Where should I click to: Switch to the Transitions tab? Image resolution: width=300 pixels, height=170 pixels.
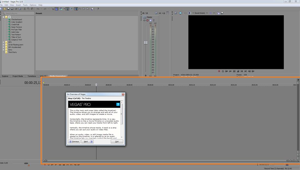click(x=32, y=76)
